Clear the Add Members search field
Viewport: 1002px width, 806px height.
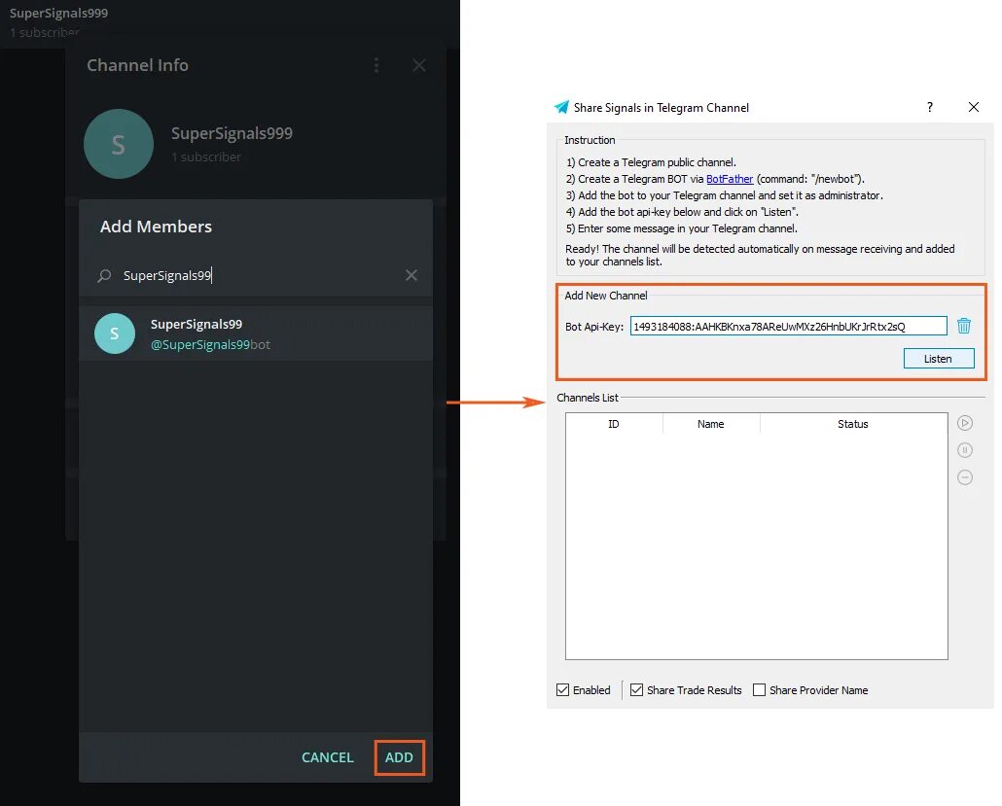(x=411, y=275)
